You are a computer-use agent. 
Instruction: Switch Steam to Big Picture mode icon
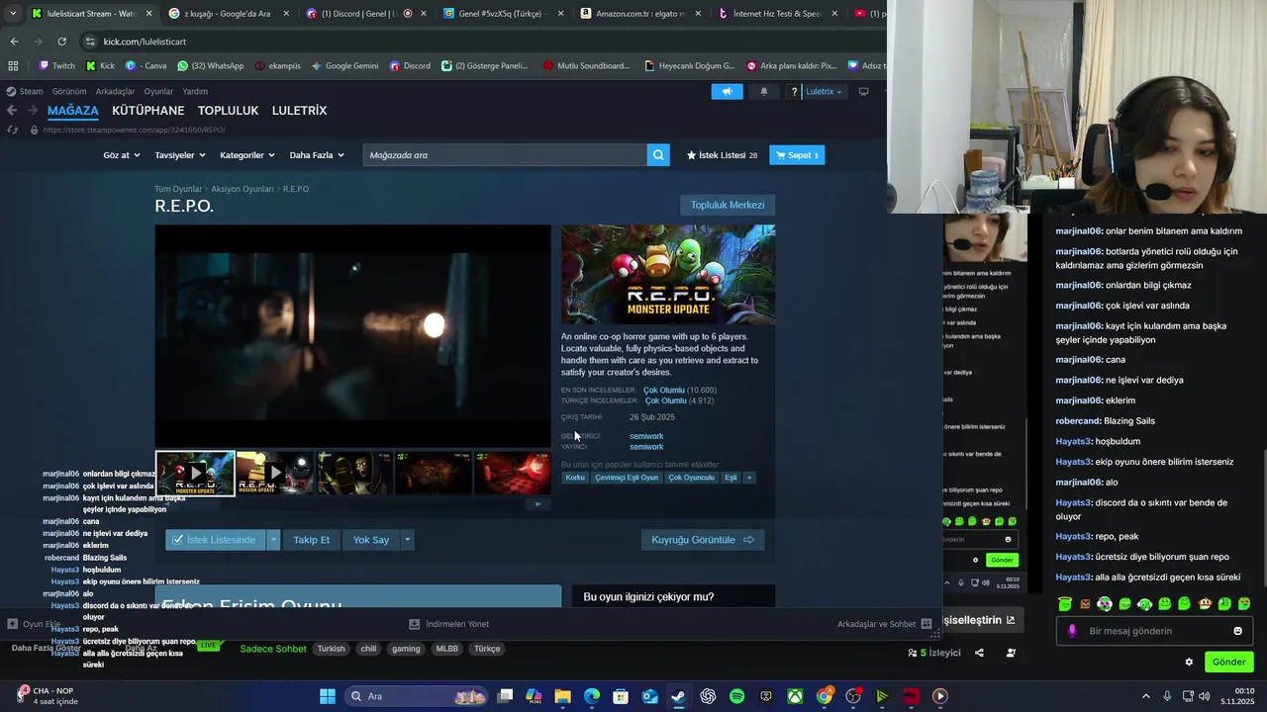(863, 91)
